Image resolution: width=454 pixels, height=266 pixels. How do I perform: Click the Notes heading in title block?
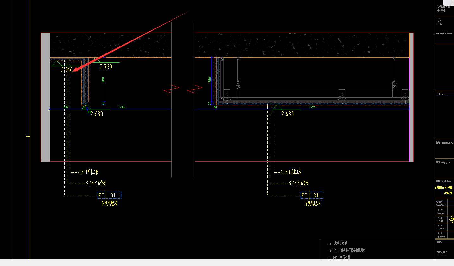click(441, 94)
